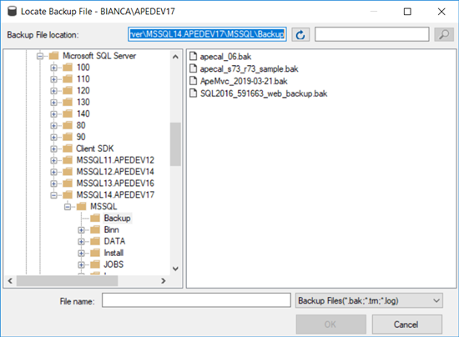Screen dimensions: 459x337
Task: Expand the Client SDK node
Action: coord(54,148)
